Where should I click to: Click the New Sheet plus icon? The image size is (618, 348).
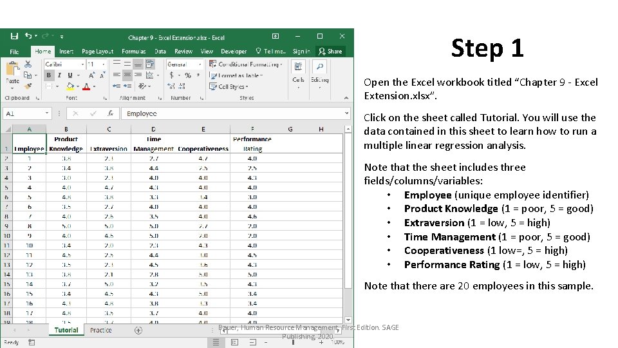coord(138,330)
